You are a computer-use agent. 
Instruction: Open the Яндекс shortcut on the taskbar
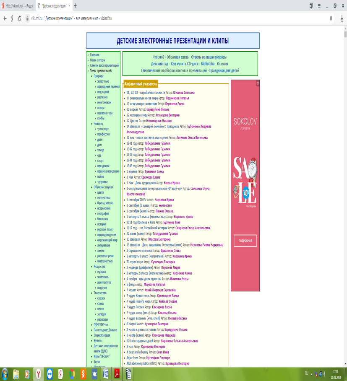(x=61, y=374)
